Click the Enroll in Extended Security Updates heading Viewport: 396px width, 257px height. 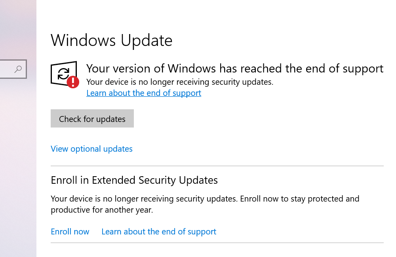pyautogui.click(x=134, y=180)
